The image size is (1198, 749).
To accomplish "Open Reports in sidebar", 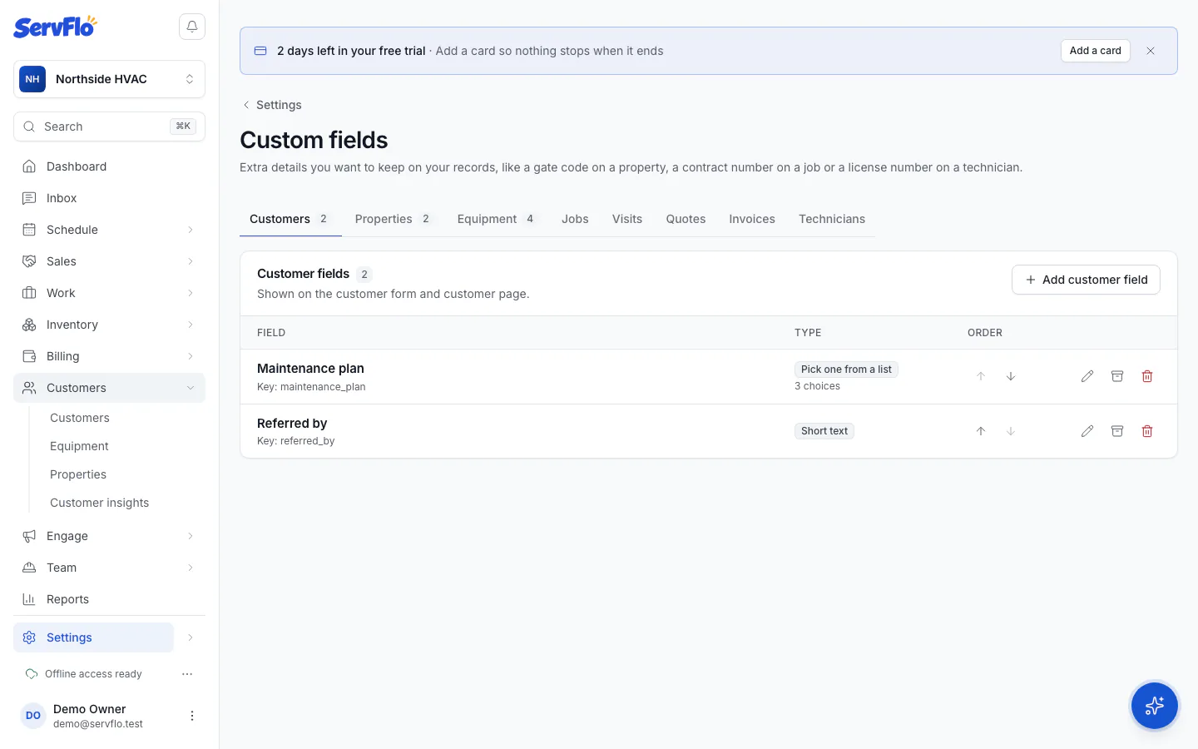I will pos(109,599).
